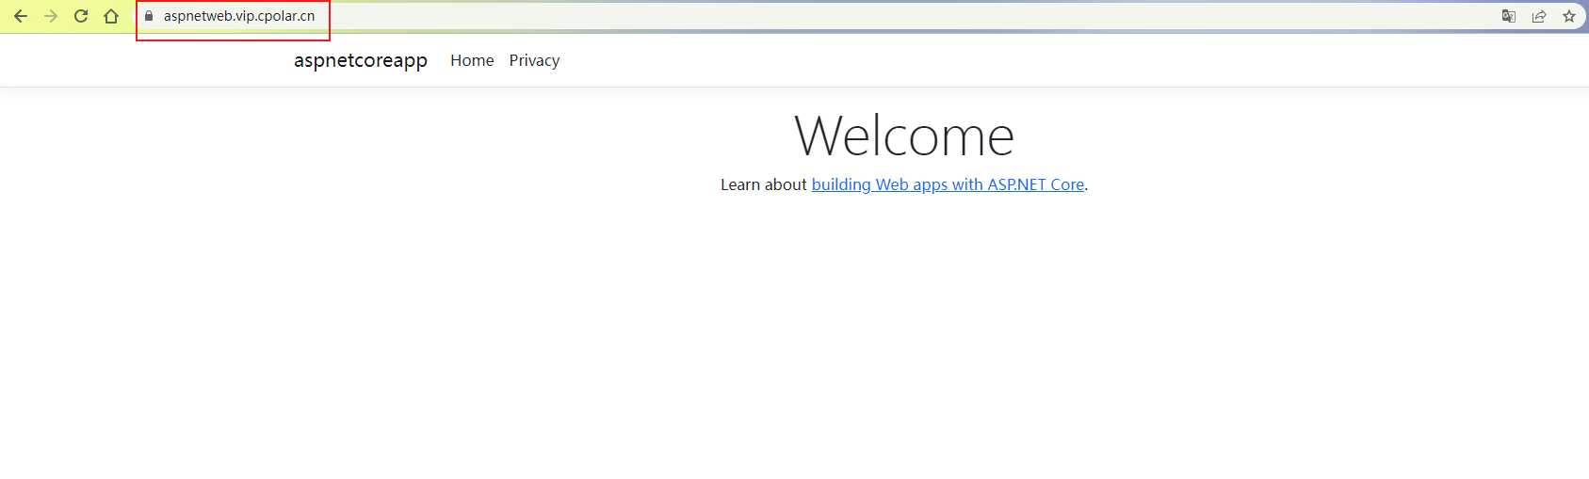Open the Home navigation item
The height and width of the screenshot is (479, 1589).
click(472, 60)
